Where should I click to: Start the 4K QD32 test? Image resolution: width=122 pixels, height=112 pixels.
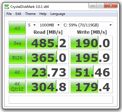click(x=17, y=86)
